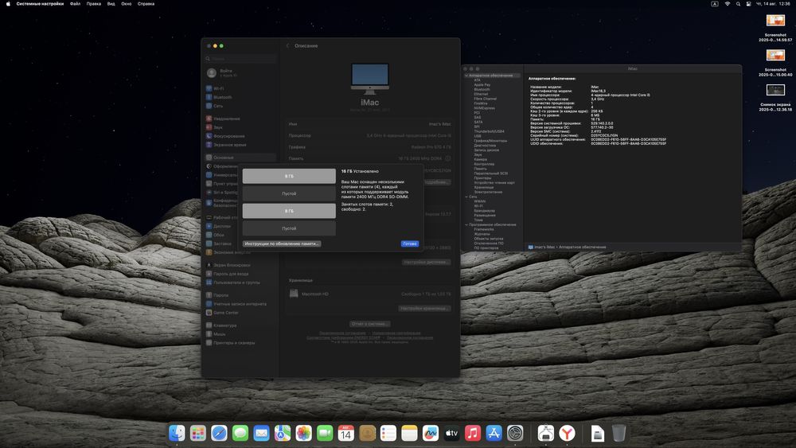Image resolution: width=796 pixels, height=448 pixels.
Task: Open Control Center in the menu bar
Action: coord(749,3)
